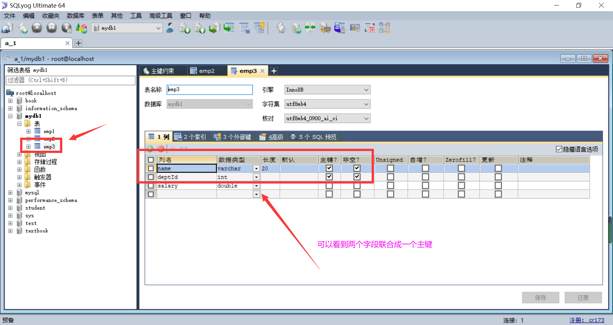Switch to the 2 个索引 tab
Screen dimensions: 613x325
(x=190, y=137)
